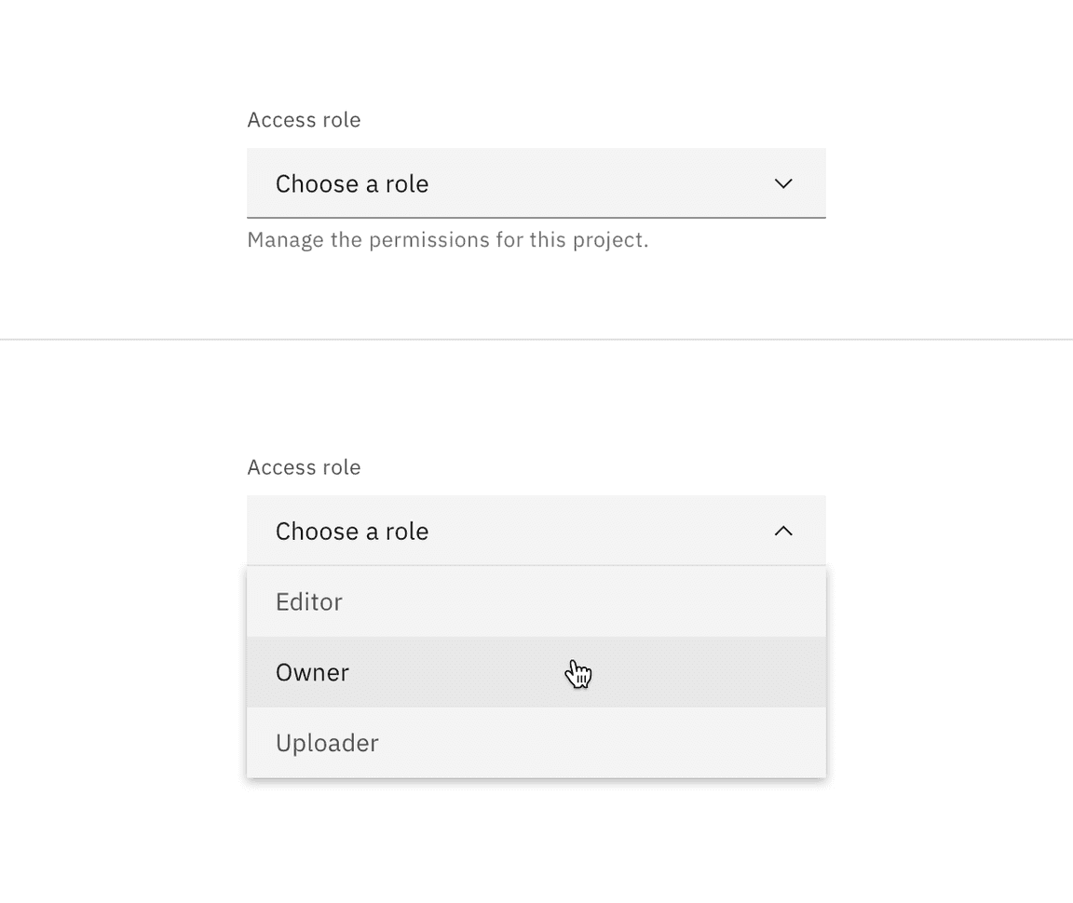
Task: Click the first item in the open role list
Action: coord(536,601)
